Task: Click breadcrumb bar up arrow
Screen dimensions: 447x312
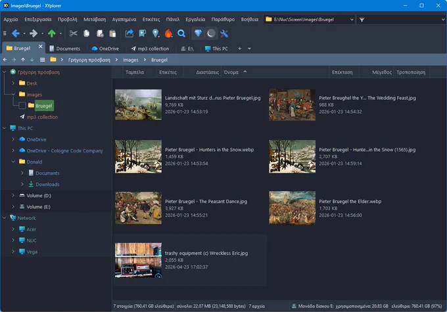Action: click(x=23, y=60)
